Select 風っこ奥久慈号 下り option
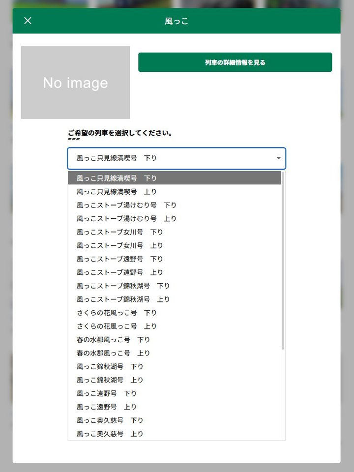 (x=174, y=420)
